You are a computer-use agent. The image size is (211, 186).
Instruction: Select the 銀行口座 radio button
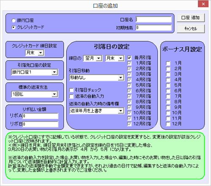click(x=14, y=21)
